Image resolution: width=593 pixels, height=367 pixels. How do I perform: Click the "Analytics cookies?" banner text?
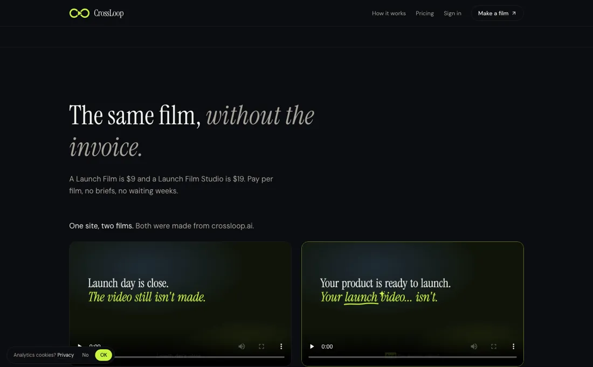coord(35,355)
